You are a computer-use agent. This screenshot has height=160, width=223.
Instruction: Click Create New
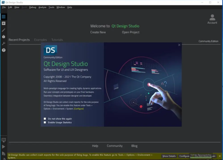click(x=98, y=32)
